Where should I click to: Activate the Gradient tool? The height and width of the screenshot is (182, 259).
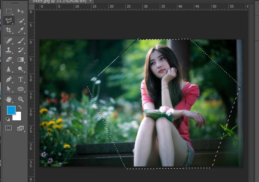point(21,60)
